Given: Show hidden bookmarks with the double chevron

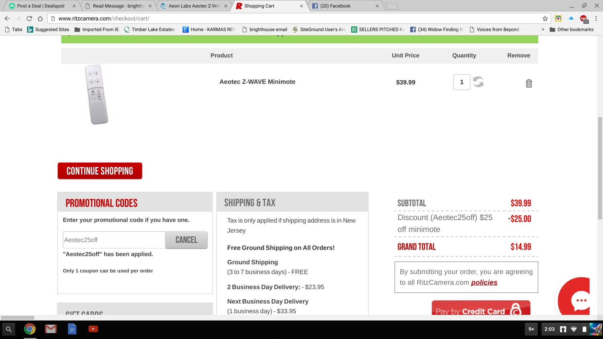Looking at the screenshot, I should point(543,30).
